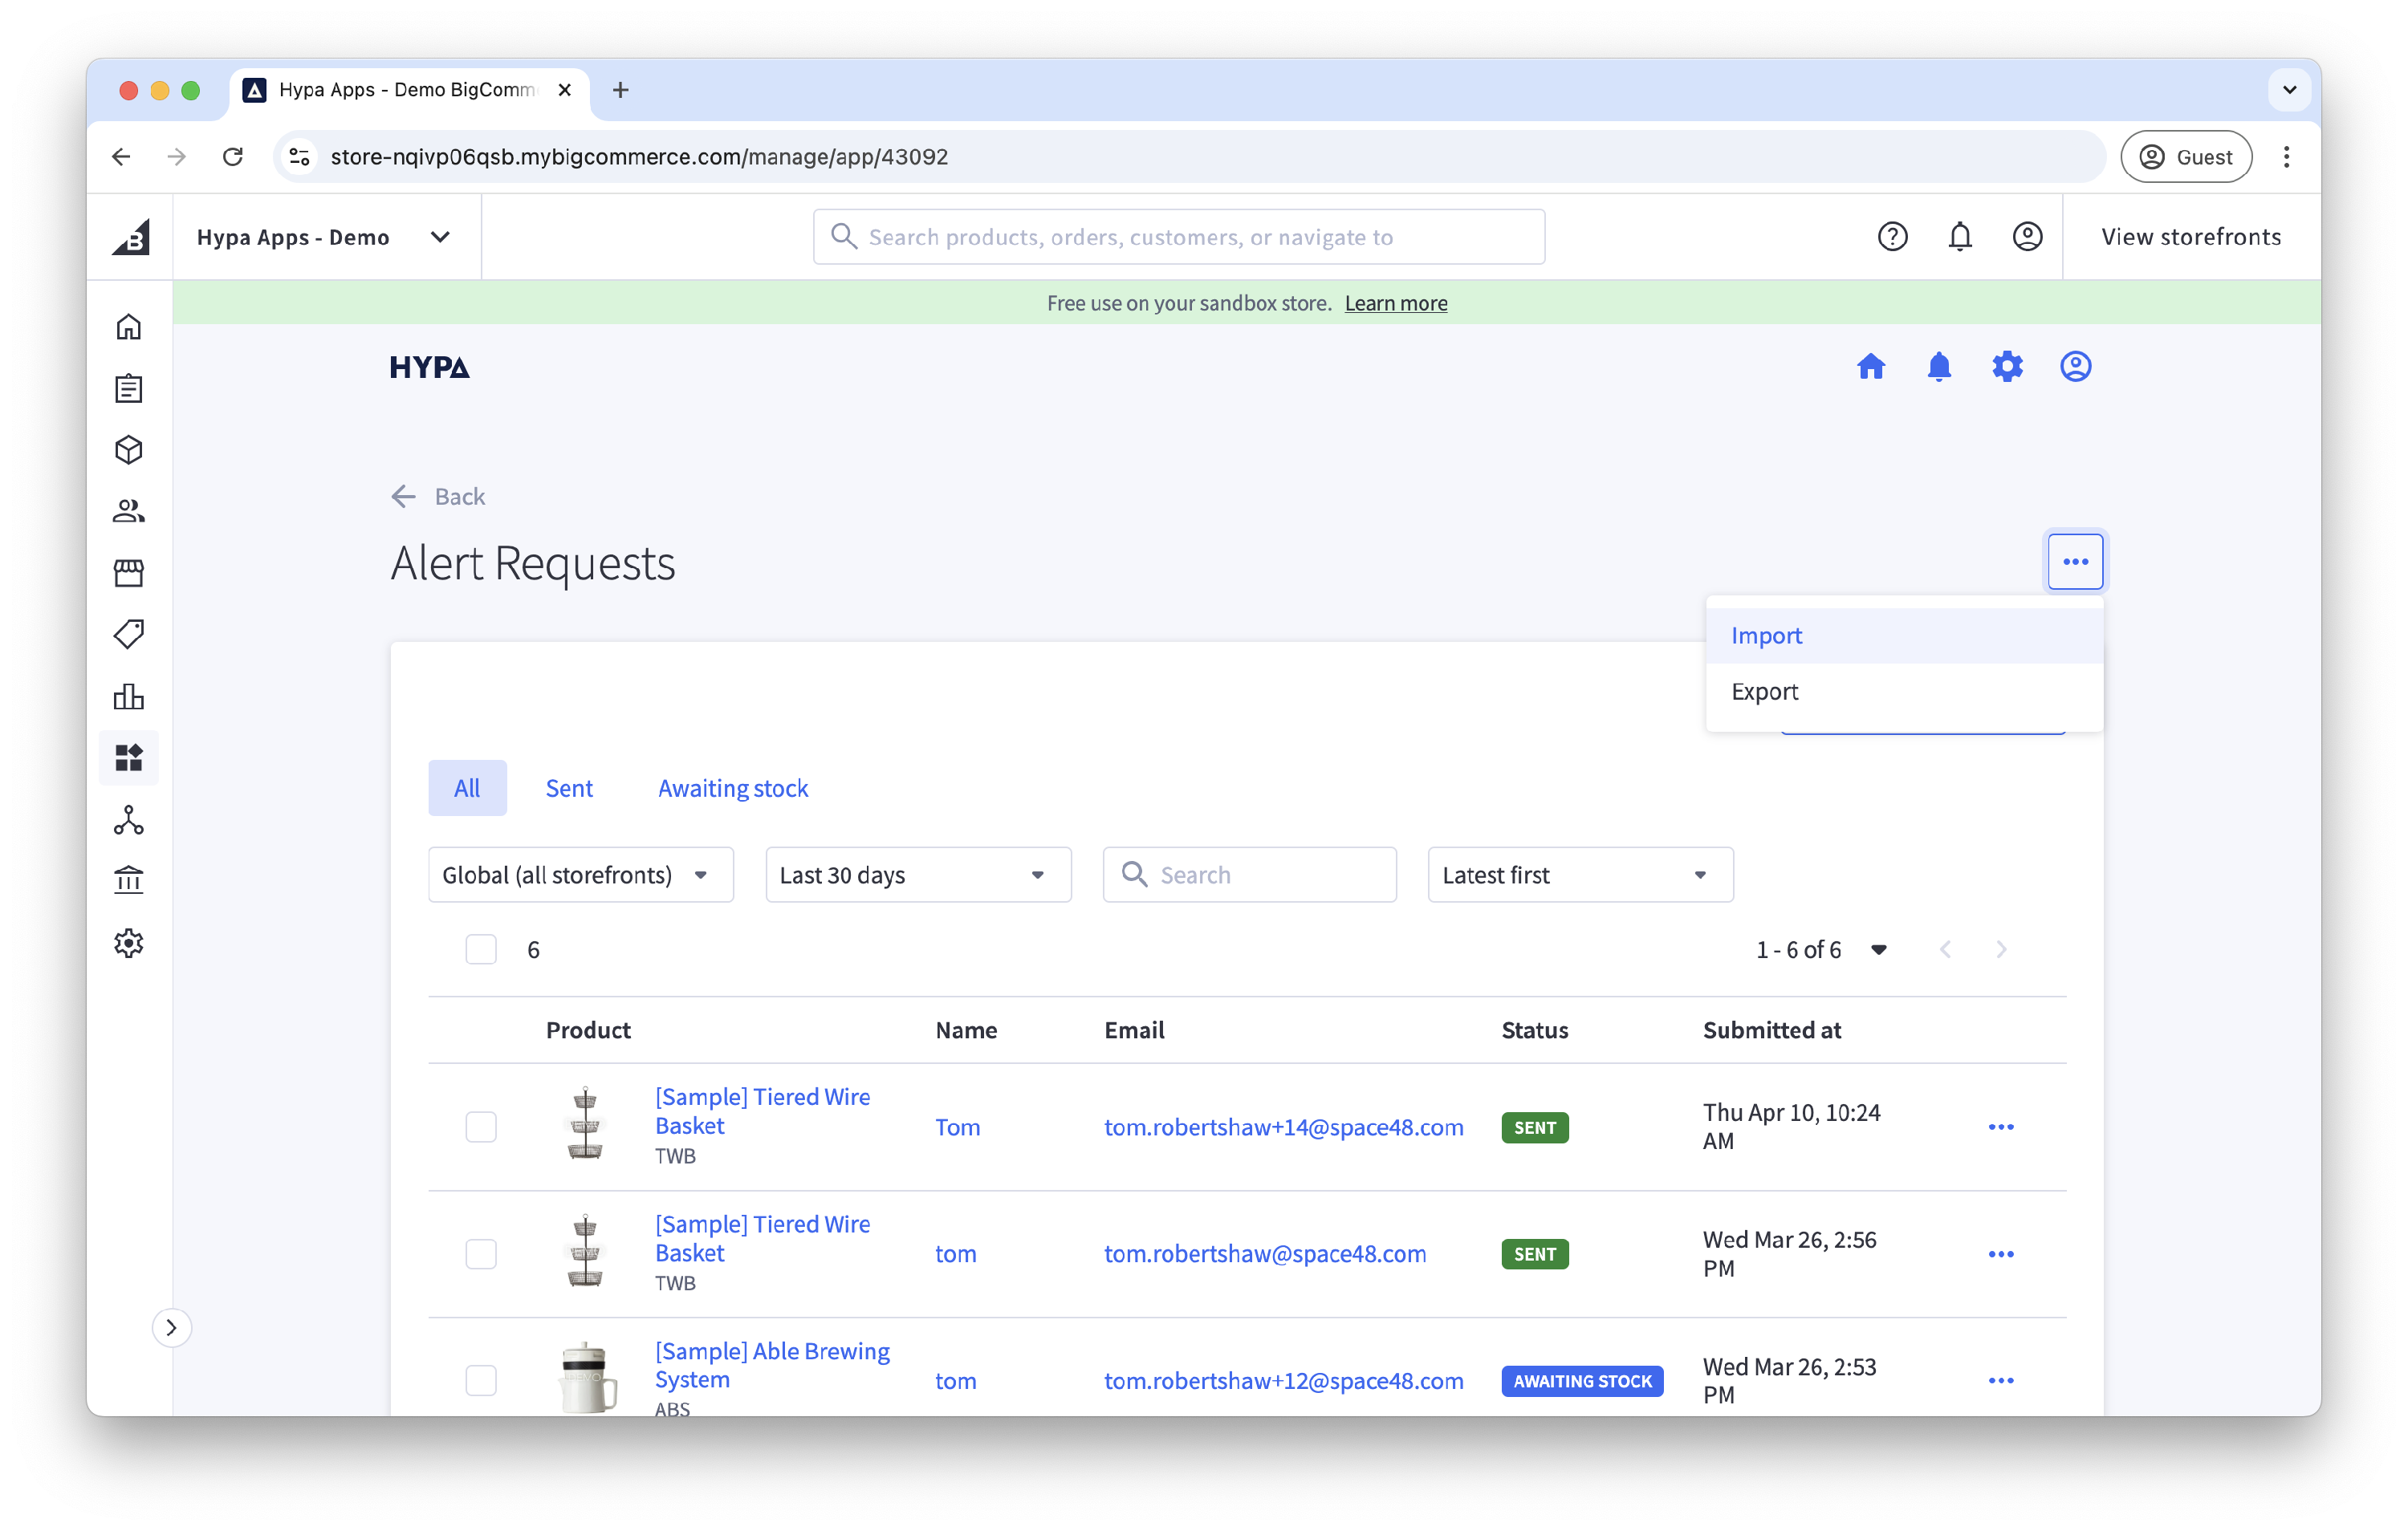
Task: Open the tom.robertshaw+12@space48.com email link
Action: pos(1283,1381)
